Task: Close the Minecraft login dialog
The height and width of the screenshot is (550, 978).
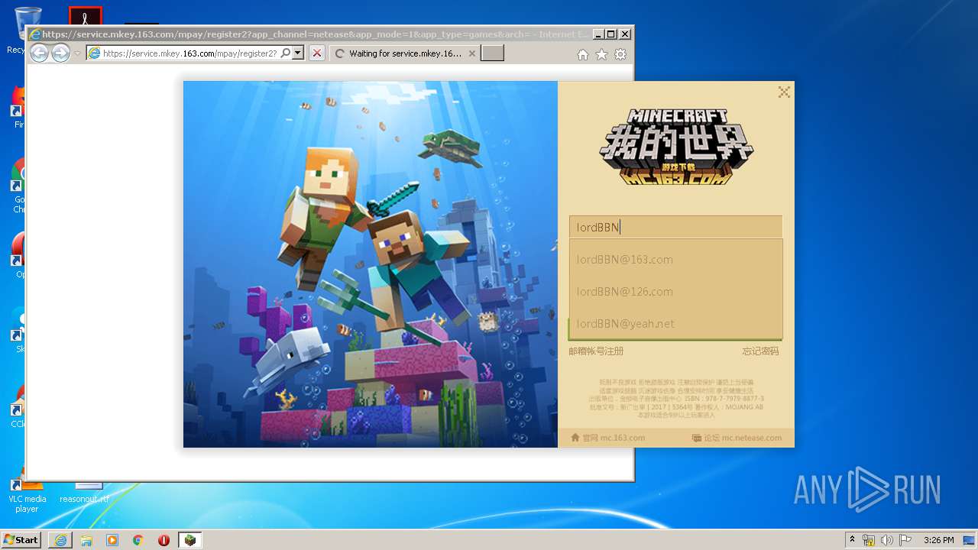Action: pyautogui.click(x=784, y=92)
